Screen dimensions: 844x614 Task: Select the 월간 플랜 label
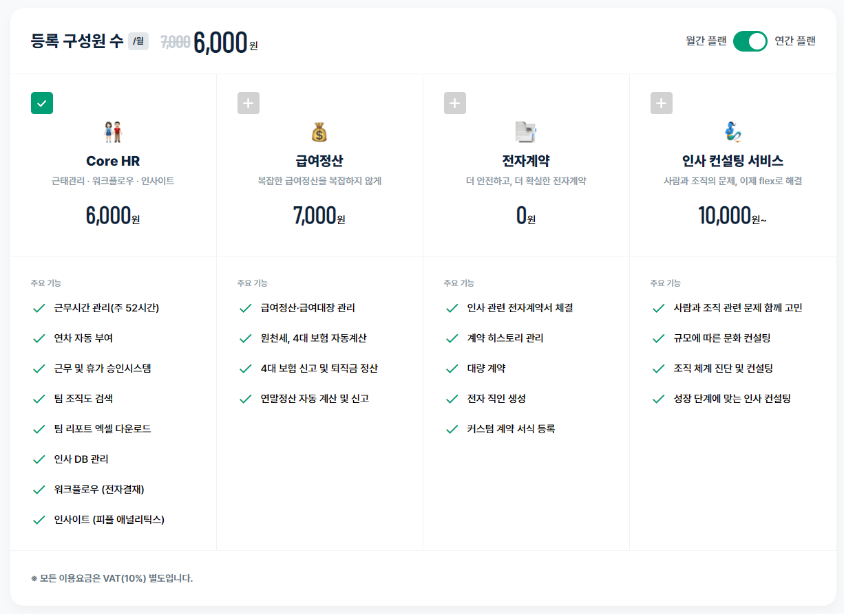(x=706, y=41)
